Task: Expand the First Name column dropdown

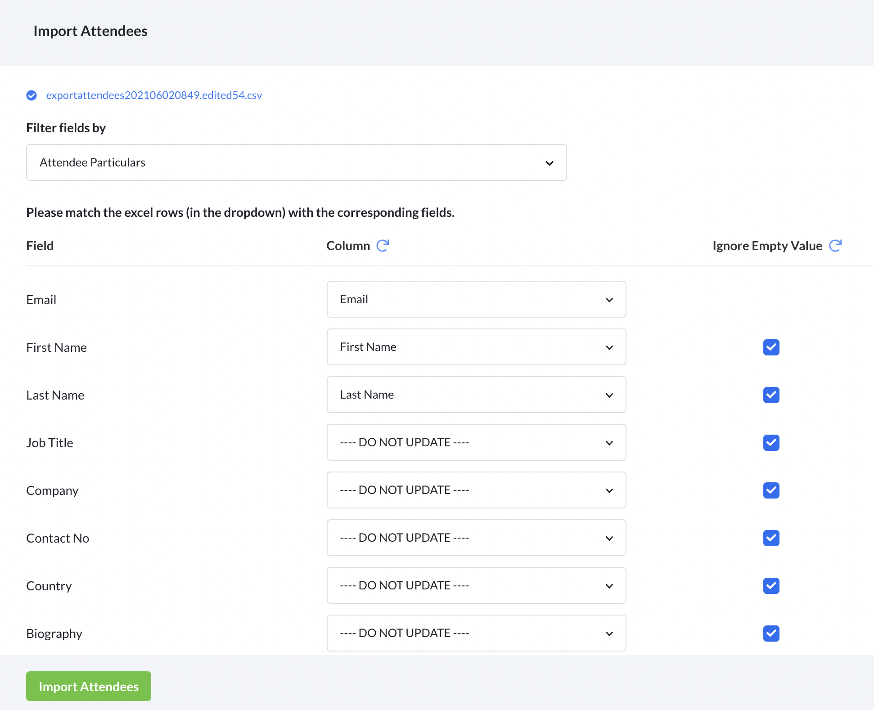Action: pyautogui.click(x=476, y=347)
